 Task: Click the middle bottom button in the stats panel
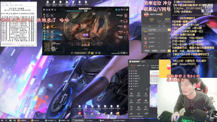[x=155, y=51]
